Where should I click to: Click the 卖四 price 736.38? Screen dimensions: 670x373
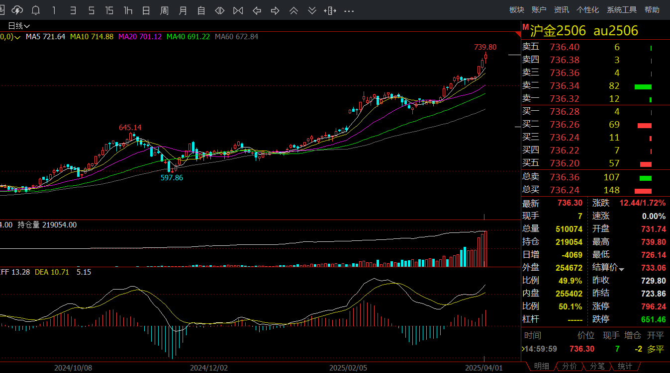565,60
